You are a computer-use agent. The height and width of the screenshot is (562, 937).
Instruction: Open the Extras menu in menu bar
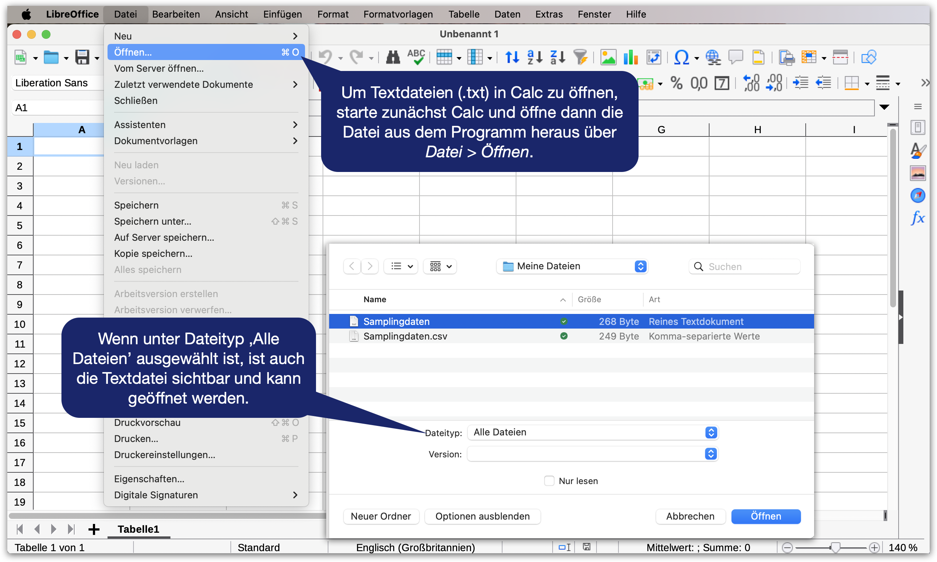549,14
